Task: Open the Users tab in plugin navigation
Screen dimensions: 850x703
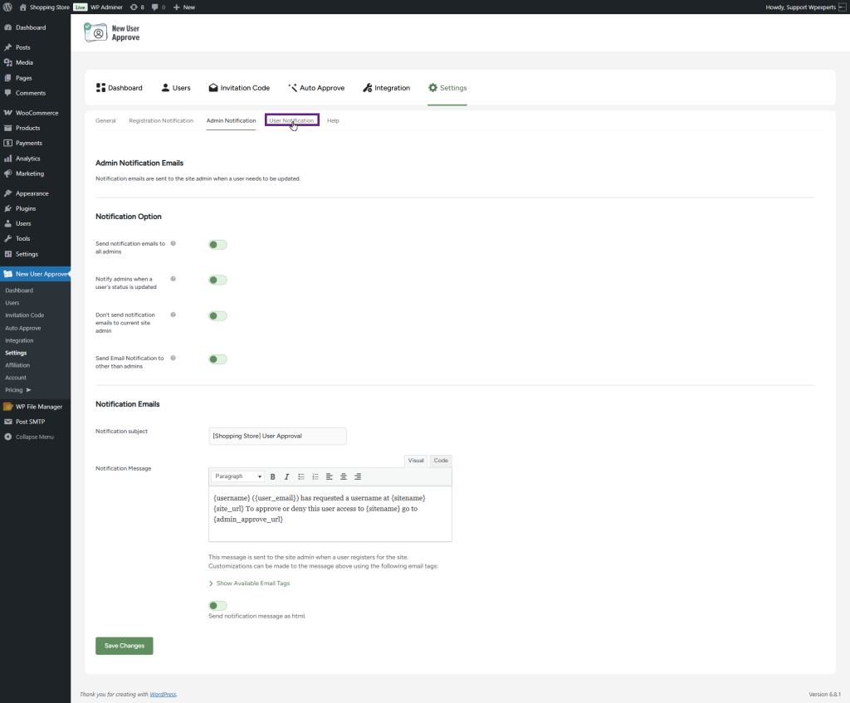Action: coord(176,88)
